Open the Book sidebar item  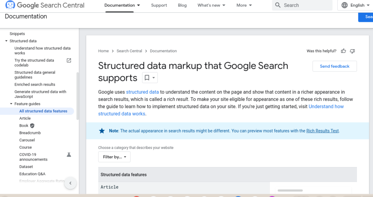pyautogui.click(x=24, y=126)
